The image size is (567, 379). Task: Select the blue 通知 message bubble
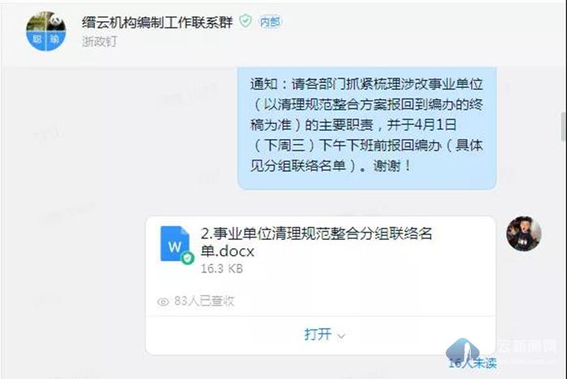click(367, 128)
